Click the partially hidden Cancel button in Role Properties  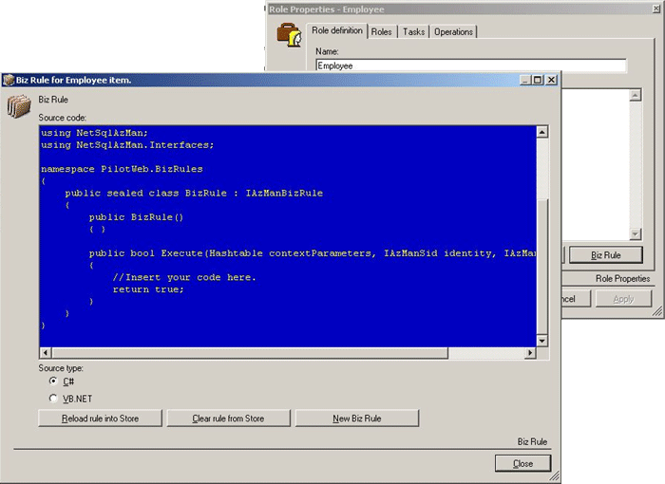coord(576,299)
